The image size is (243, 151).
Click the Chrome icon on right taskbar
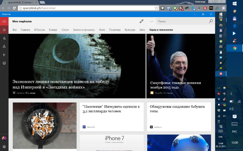[x=234, y=48]
